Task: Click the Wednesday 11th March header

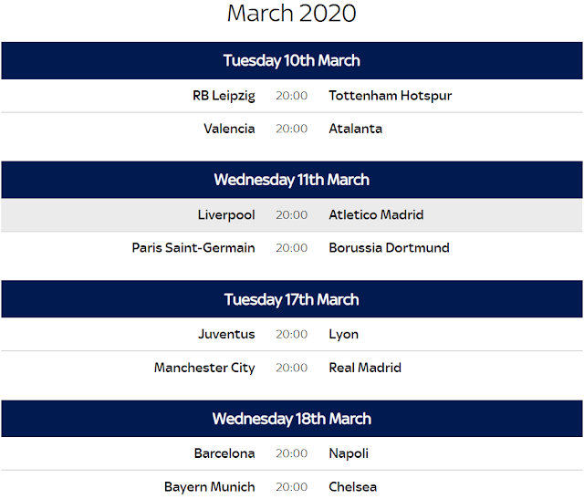Action: click(292, 180)
